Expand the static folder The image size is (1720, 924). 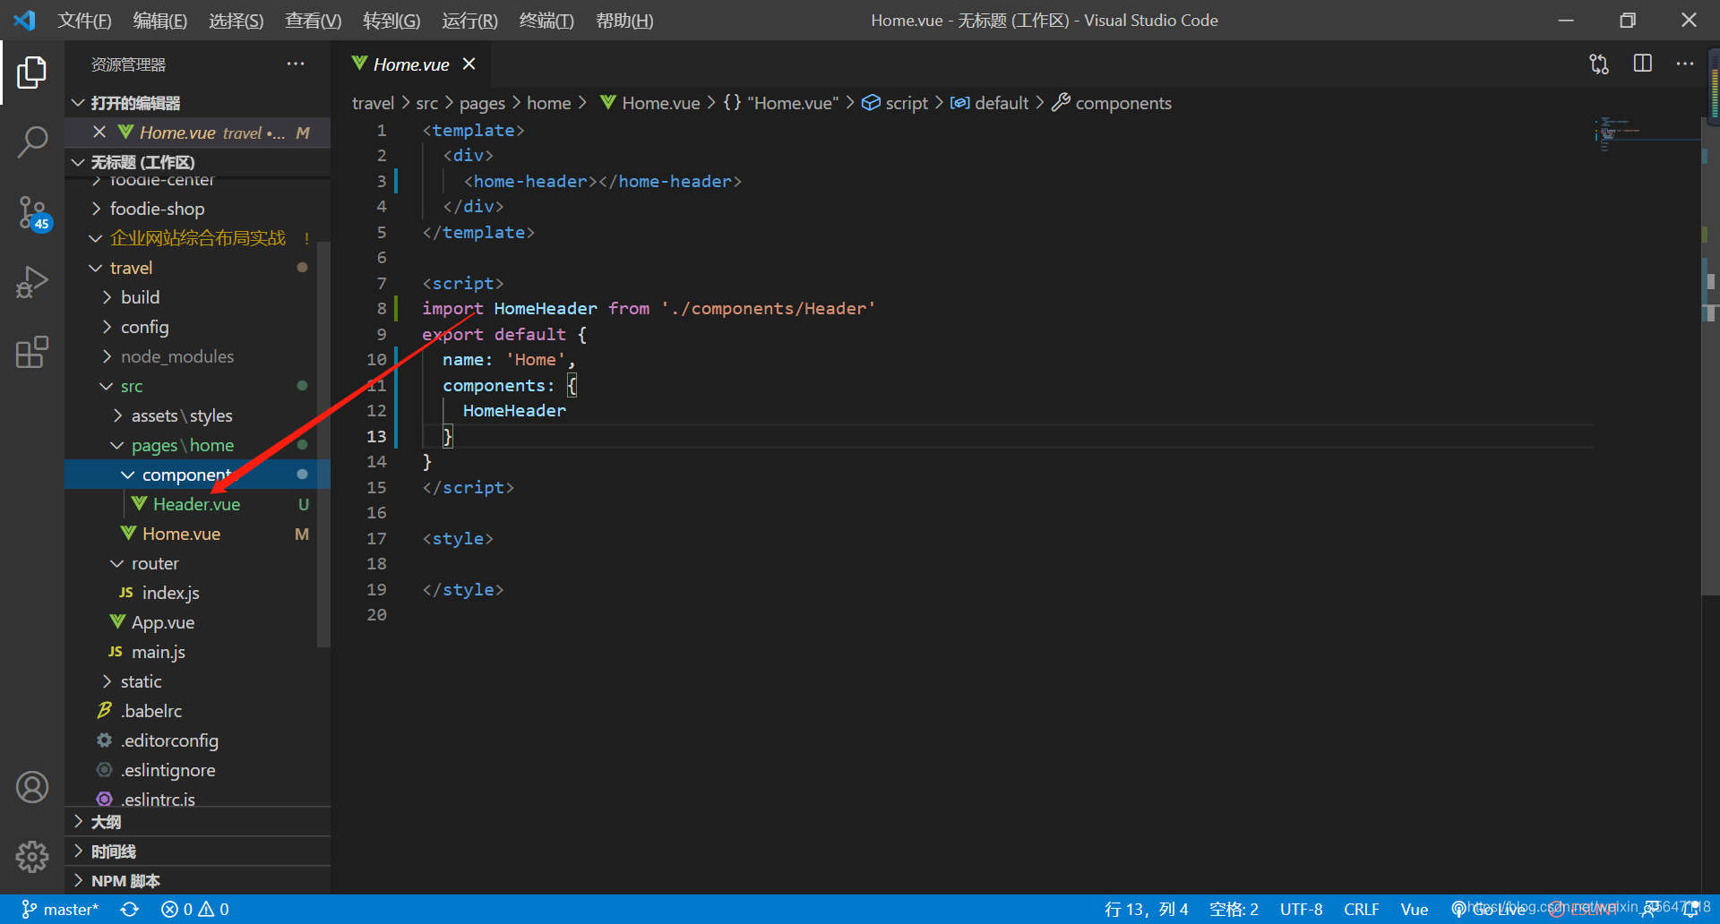pyautogui.click(x=197, y=681)
